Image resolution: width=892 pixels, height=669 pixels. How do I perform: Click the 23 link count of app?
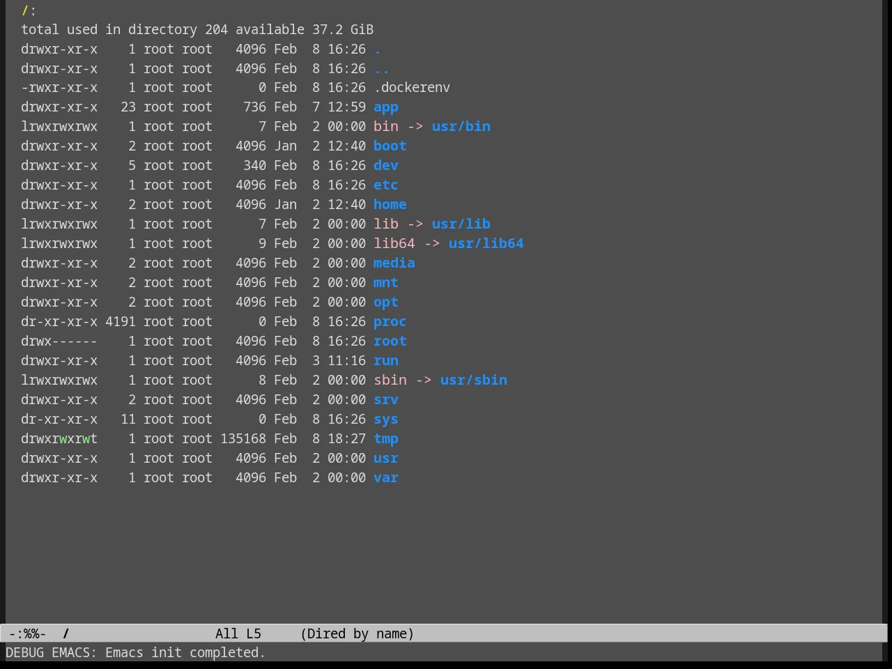[128, 107]
